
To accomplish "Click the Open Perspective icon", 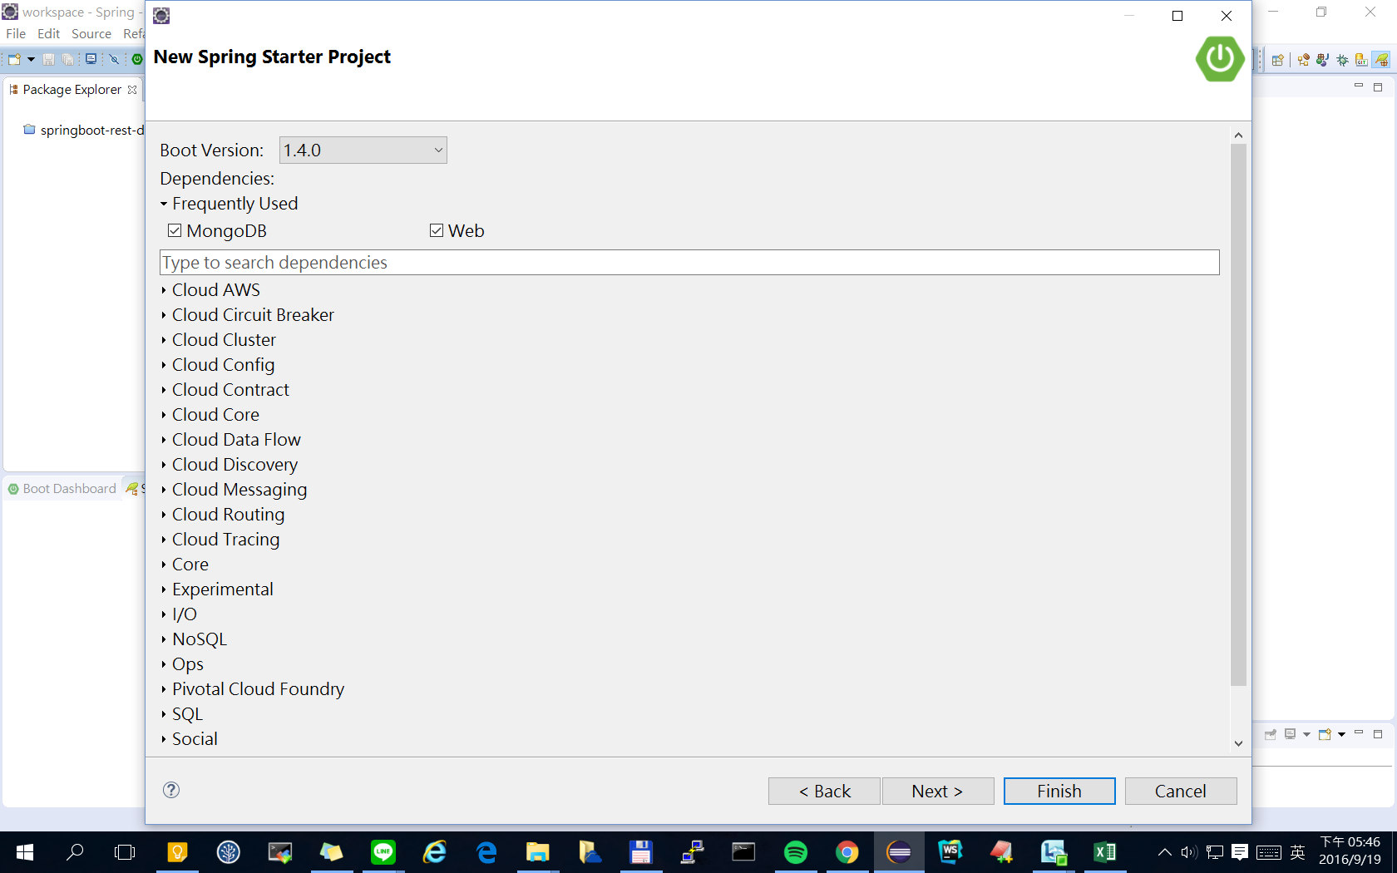I will [1278, 60].
